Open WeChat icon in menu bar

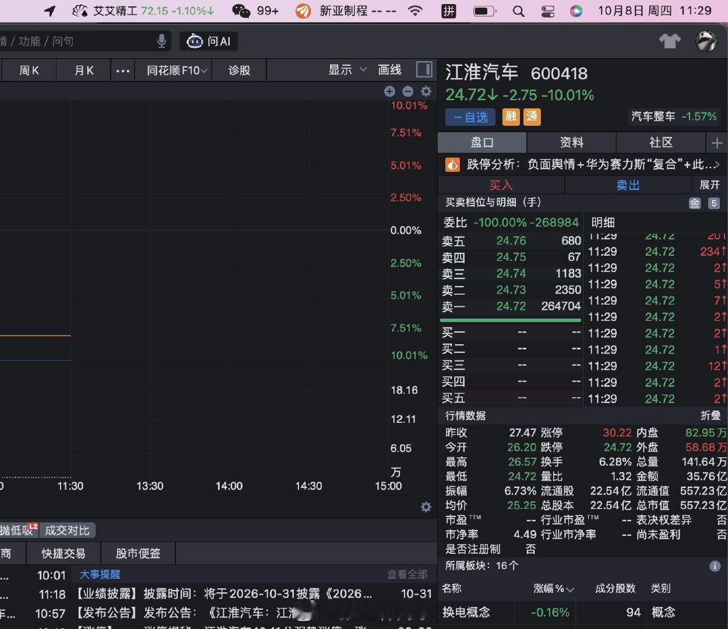point(241,11)
